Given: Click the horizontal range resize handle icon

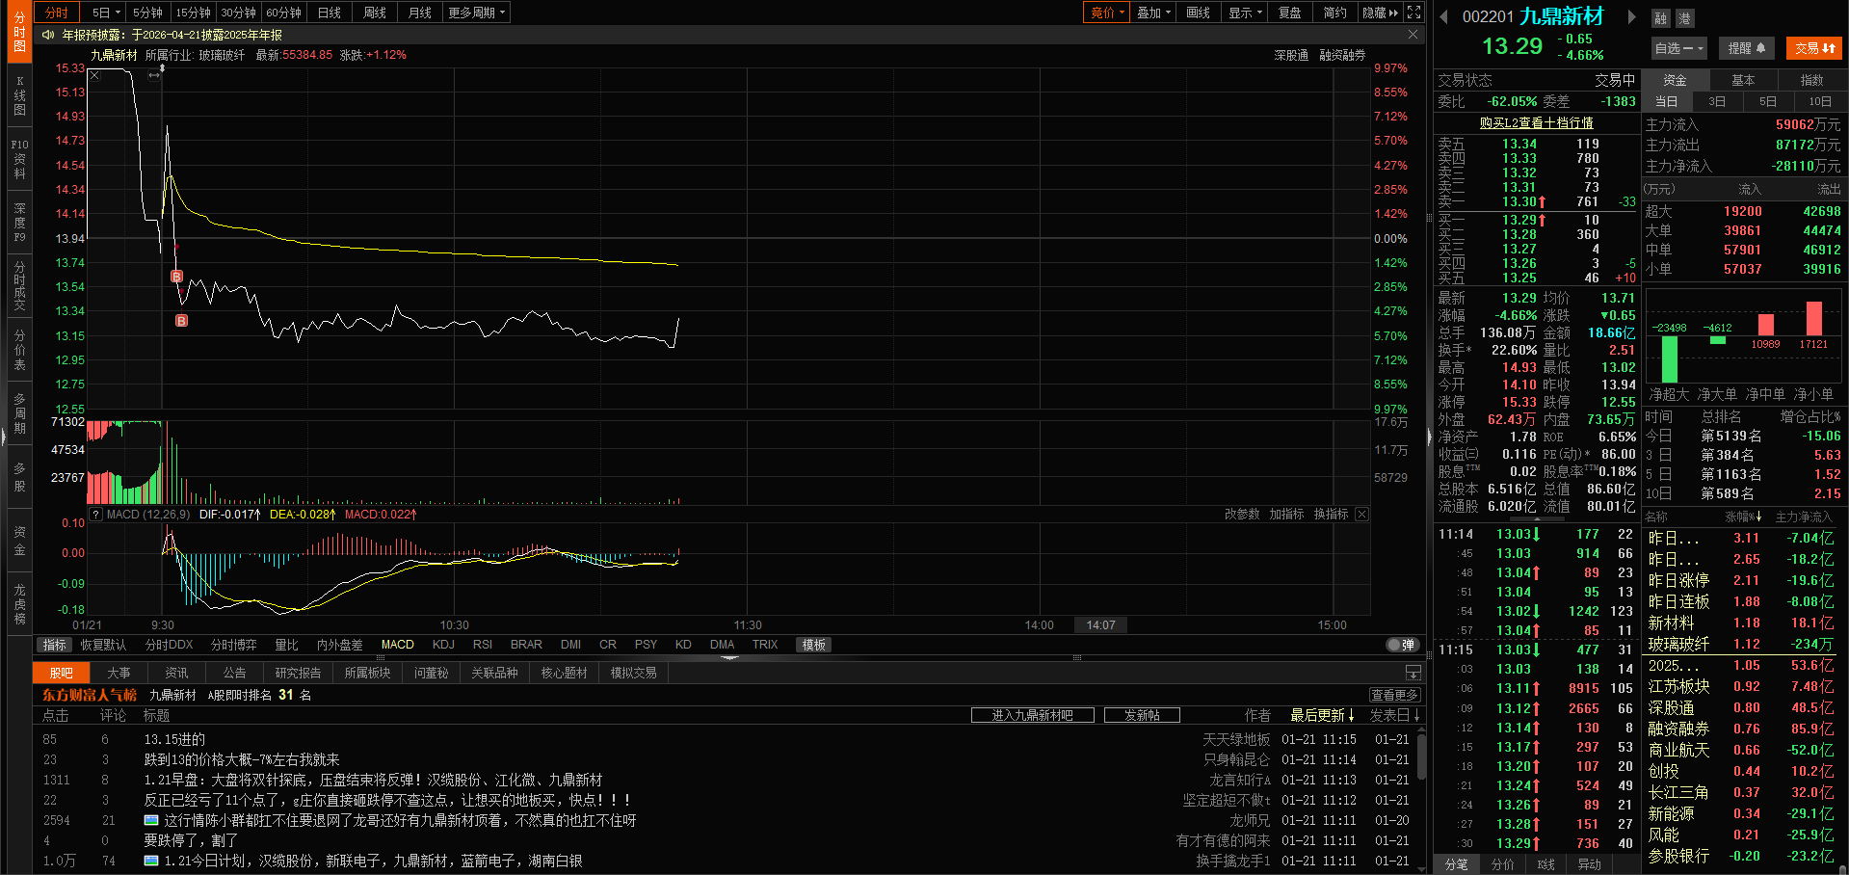Looking at the screenshot, I should [154, 75].
